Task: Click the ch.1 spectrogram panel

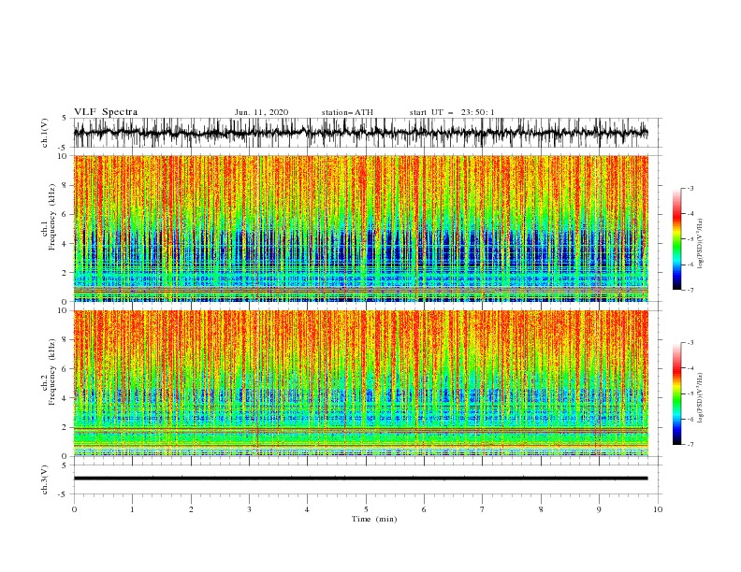Action: 360,228
